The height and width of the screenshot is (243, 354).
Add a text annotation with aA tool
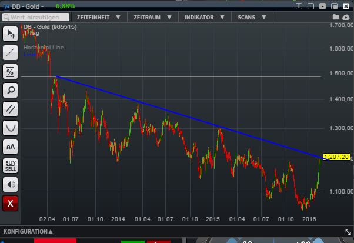click(x=11, y=147)
